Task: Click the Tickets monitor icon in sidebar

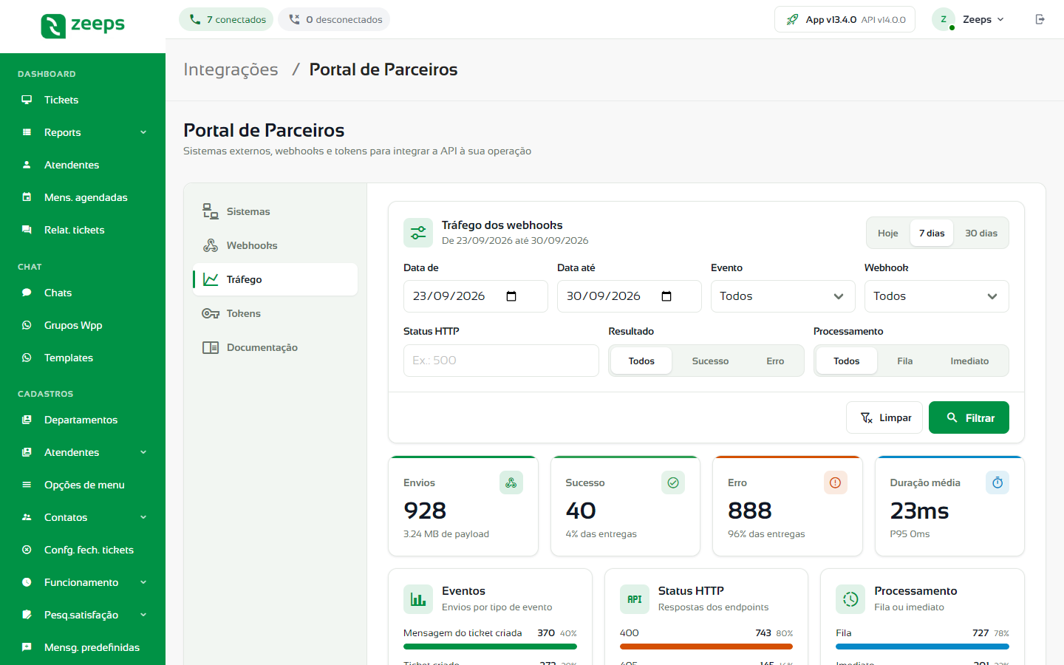Action: [27, 100]
